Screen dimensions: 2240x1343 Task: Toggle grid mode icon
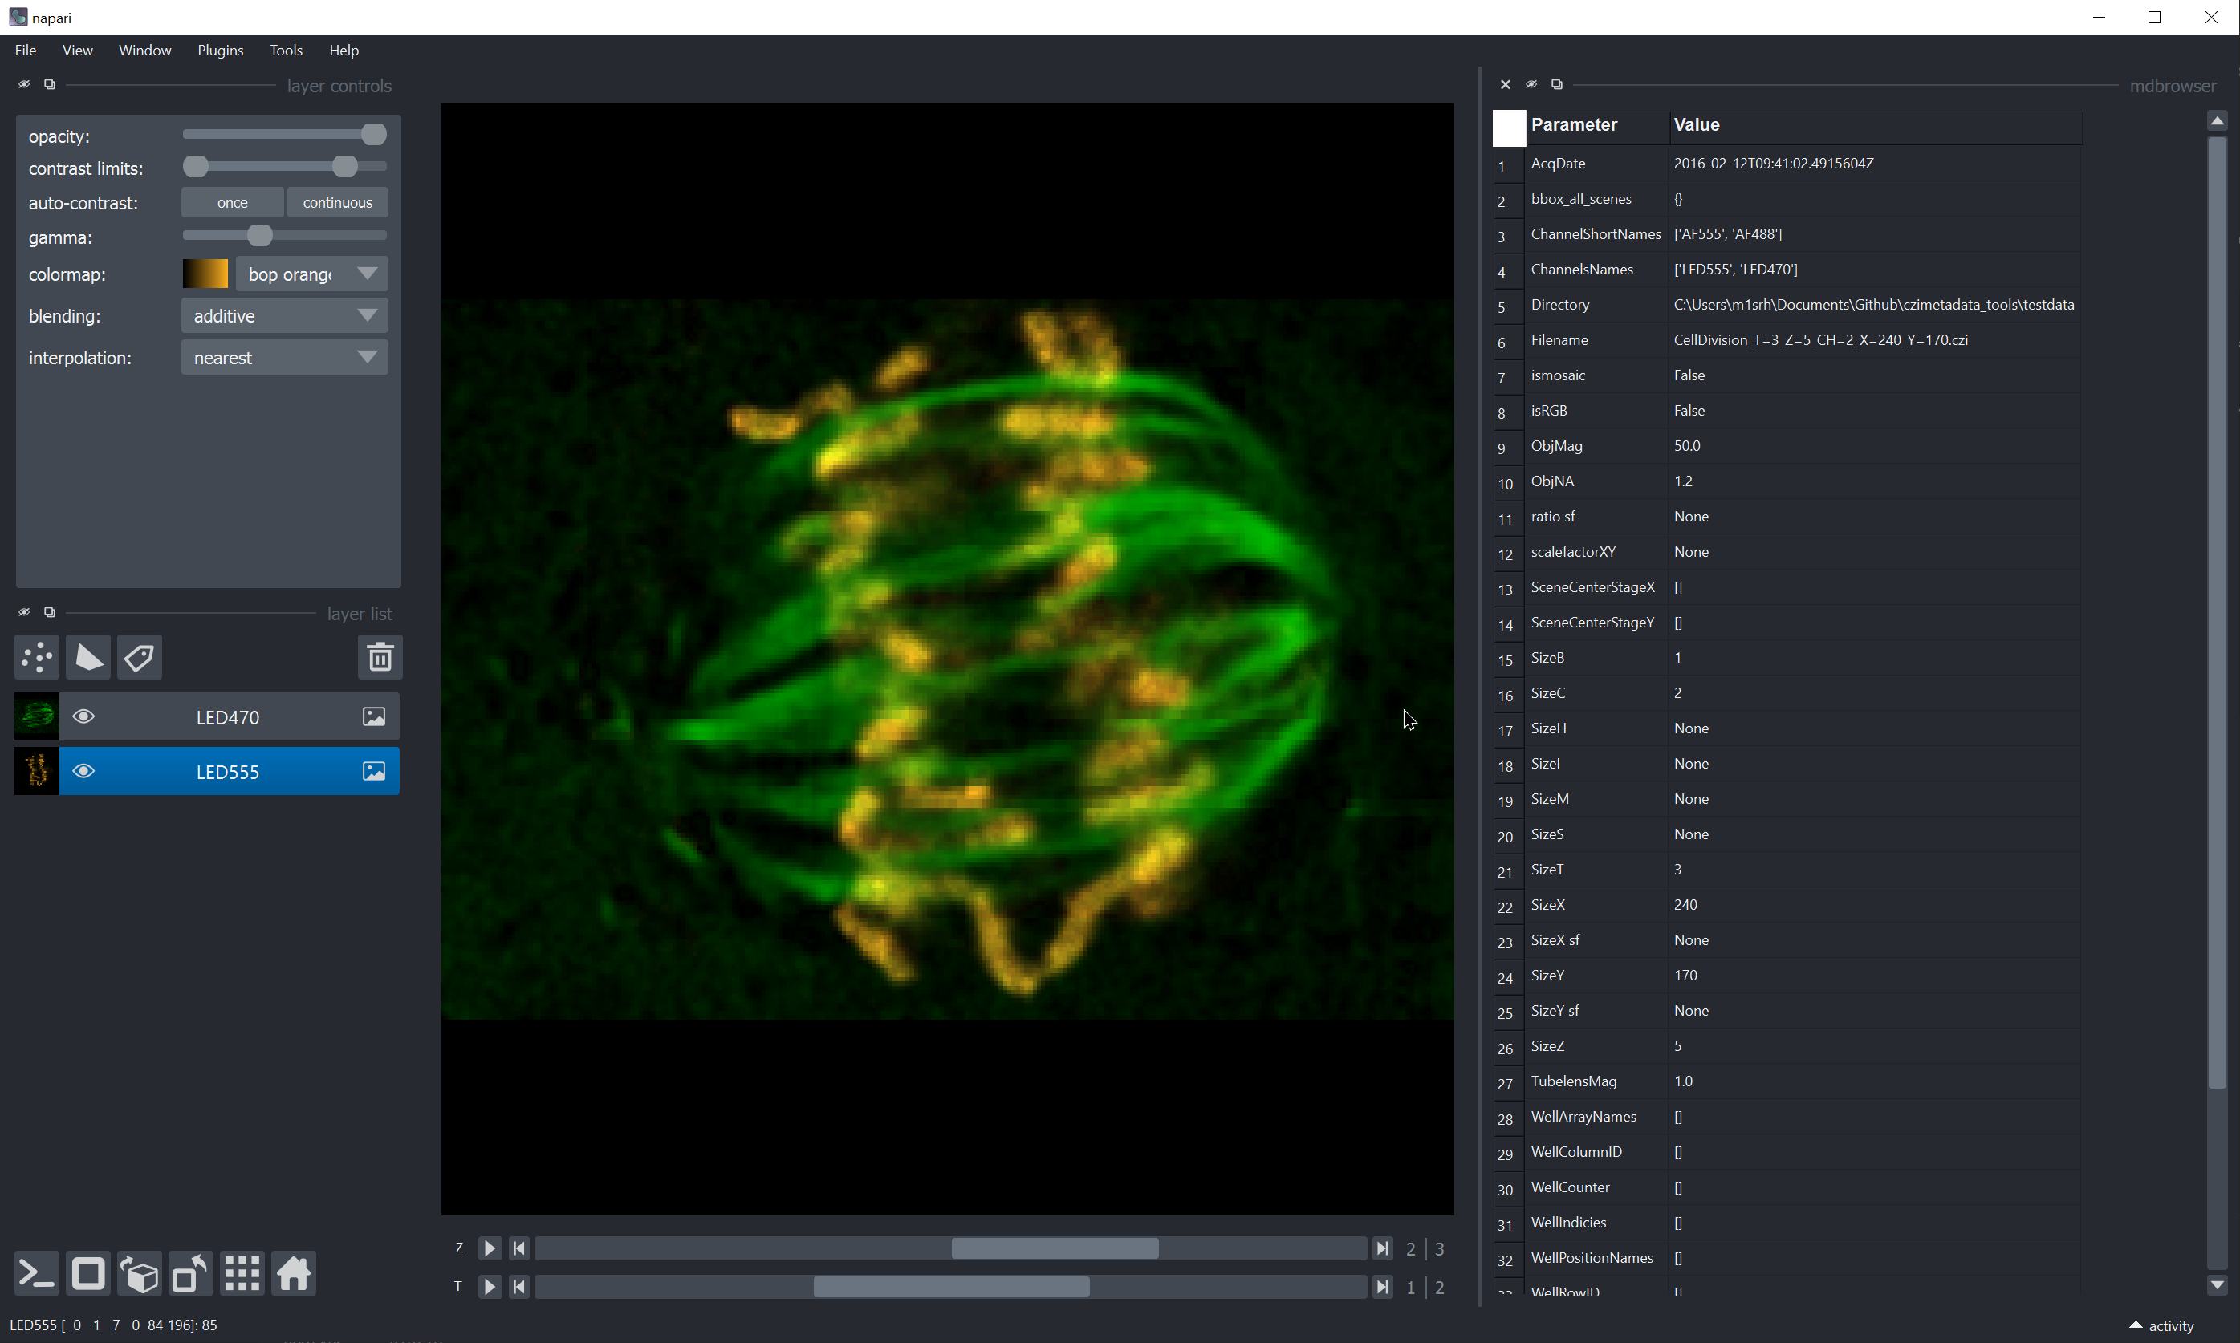(x=242, y=1274)
